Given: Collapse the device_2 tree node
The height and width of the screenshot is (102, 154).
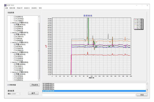Looking at the screenshot, I should click(x=11, y=23).
